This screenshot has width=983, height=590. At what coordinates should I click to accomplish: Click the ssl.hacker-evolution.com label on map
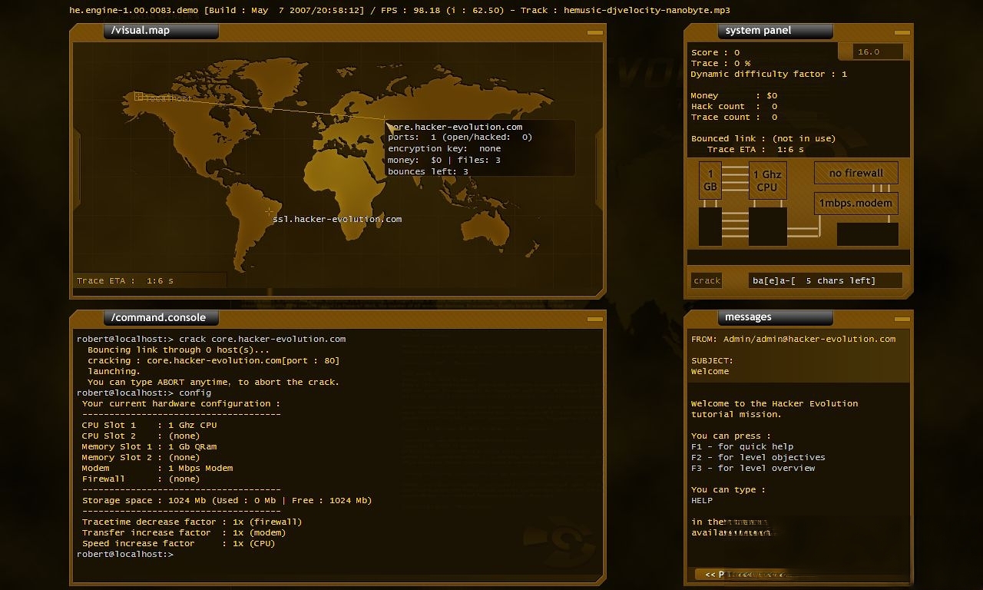tap(337, 219)
